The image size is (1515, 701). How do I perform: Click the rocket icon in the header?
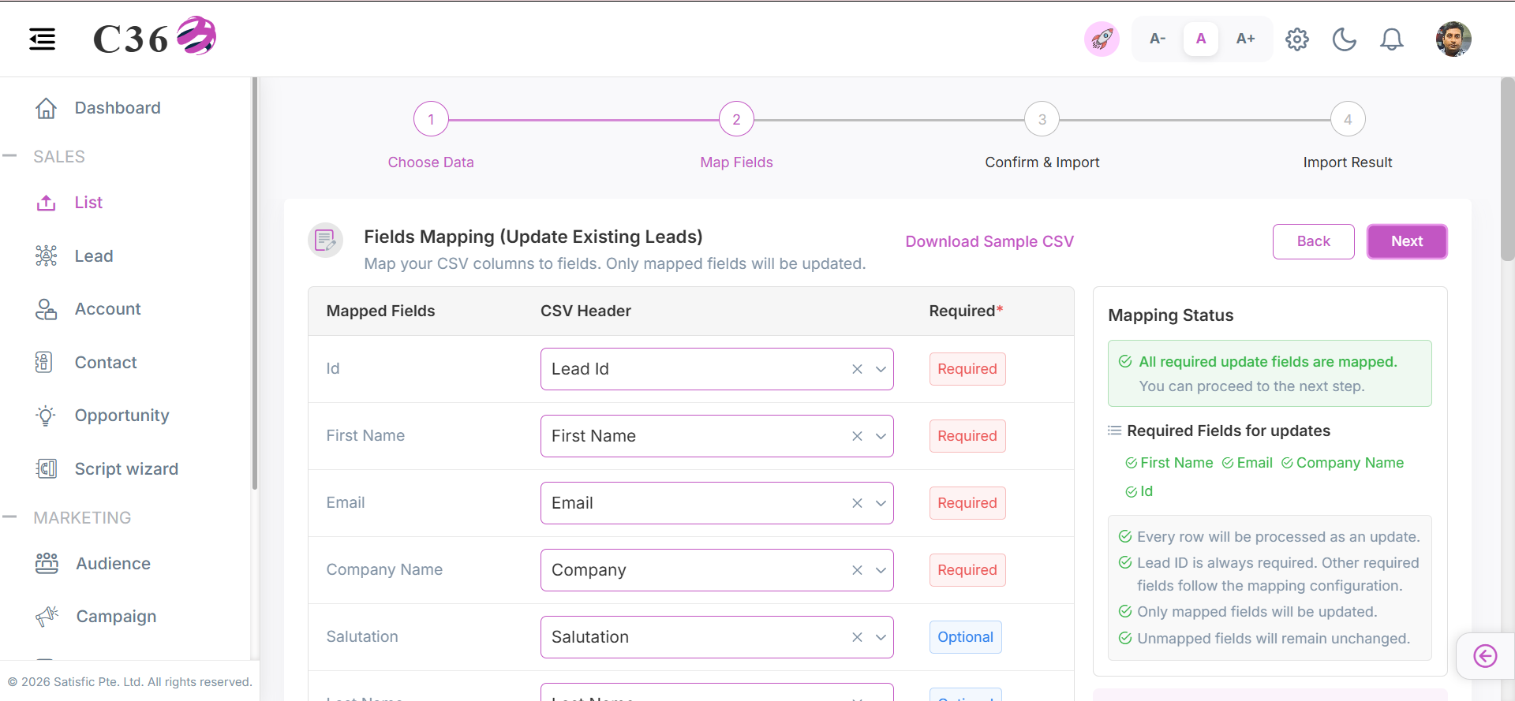click(1102, 39)
